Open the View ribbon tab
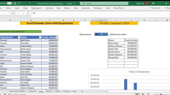The width and height of the screenshot is (170, 95). [76, 8]
